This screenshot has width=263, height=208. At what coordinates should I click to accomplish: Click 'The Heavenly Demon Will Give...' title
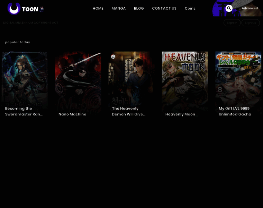click(129, 111)
